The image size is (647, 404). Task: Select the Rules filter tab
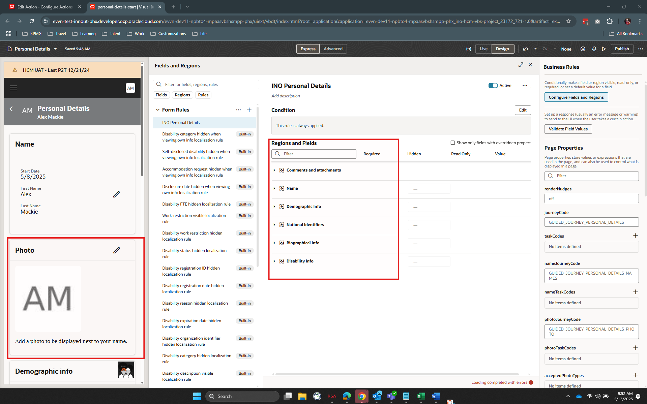coord(203,95)
